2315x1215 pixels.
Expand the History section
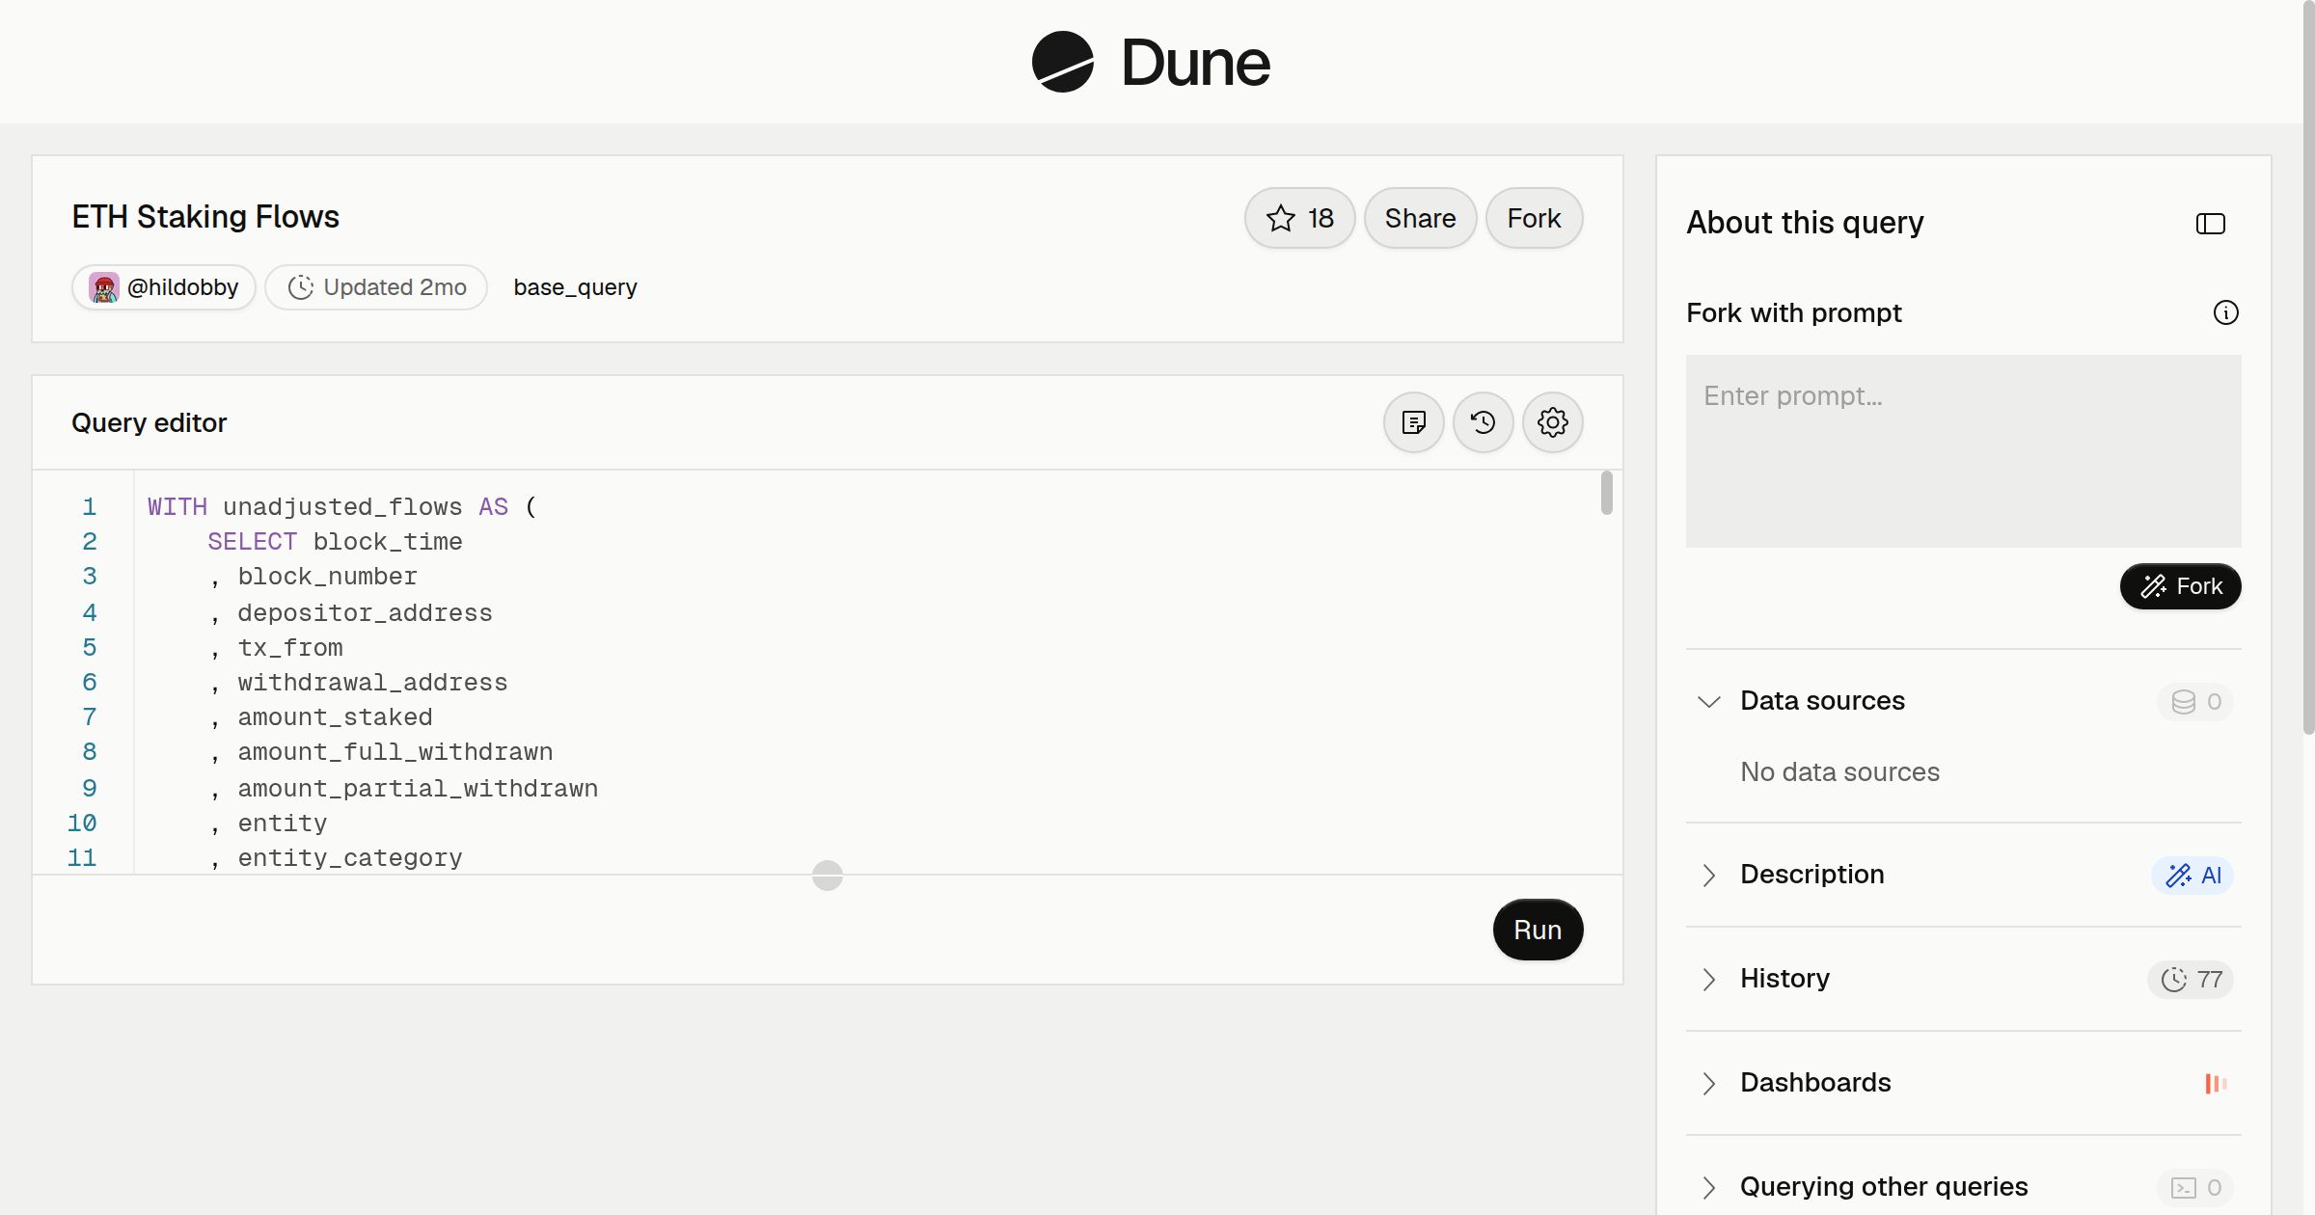1708,979
